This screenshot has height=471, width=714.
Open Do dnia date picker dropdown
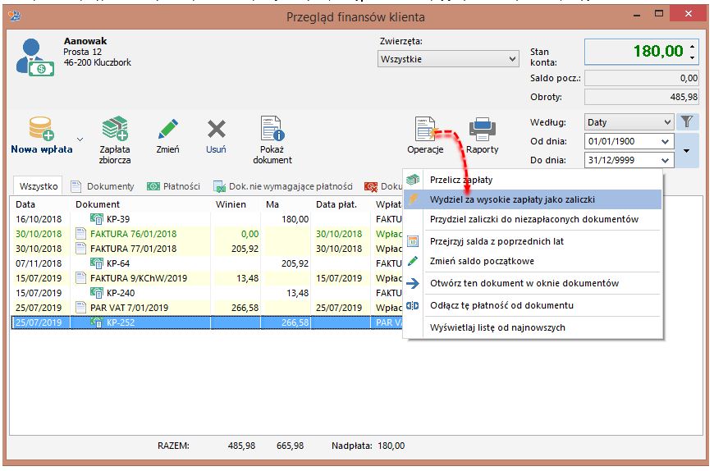665,160
